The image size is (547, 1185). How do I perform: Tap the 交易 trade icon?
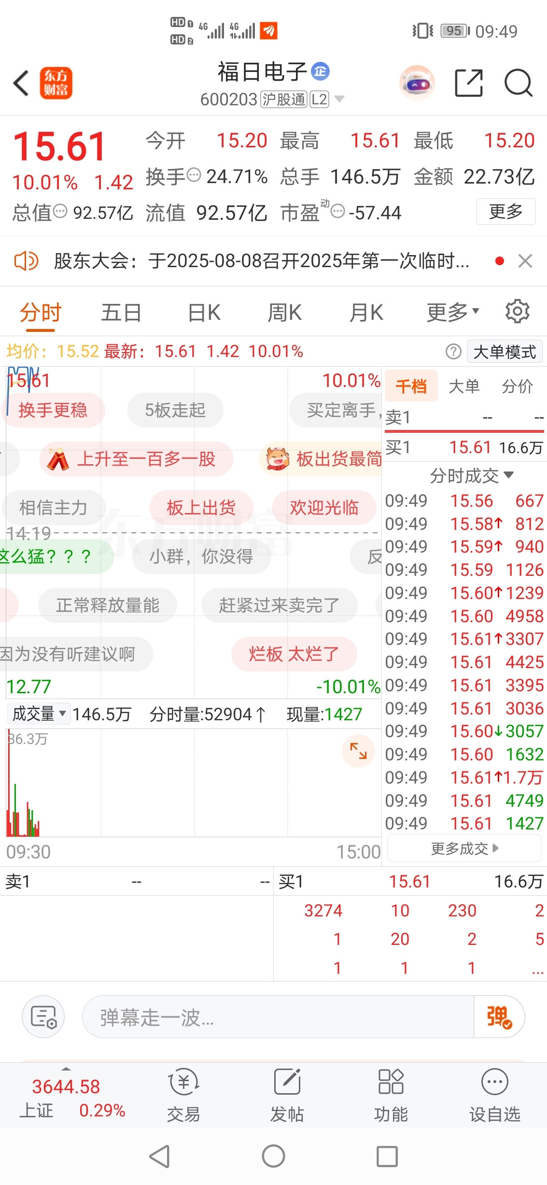tap(183, 1095)
